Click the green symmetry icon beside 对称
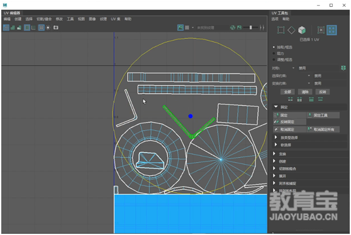Image resolution: width=351 pixels, height=235 pixels. pos(343,68)
